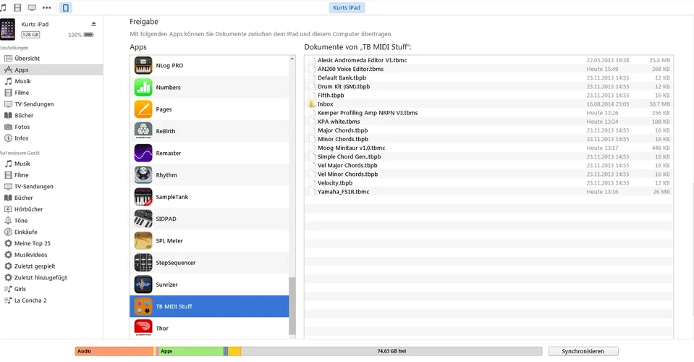
Task: Select file Yamaha_FS1R.tbmc
Action: tap(488, 192)
